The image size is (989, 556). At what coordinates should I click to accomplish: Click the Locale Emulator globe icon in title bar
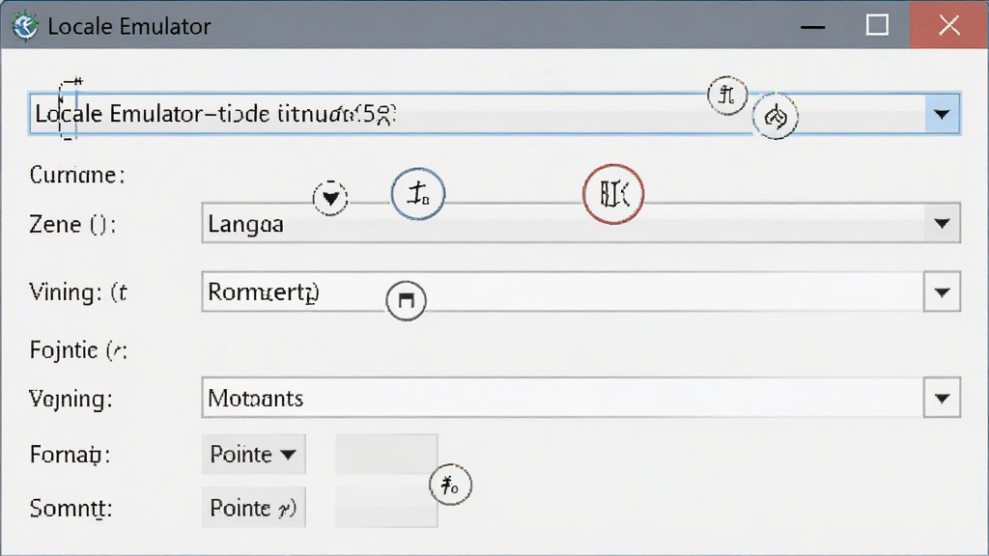(25, 26)
